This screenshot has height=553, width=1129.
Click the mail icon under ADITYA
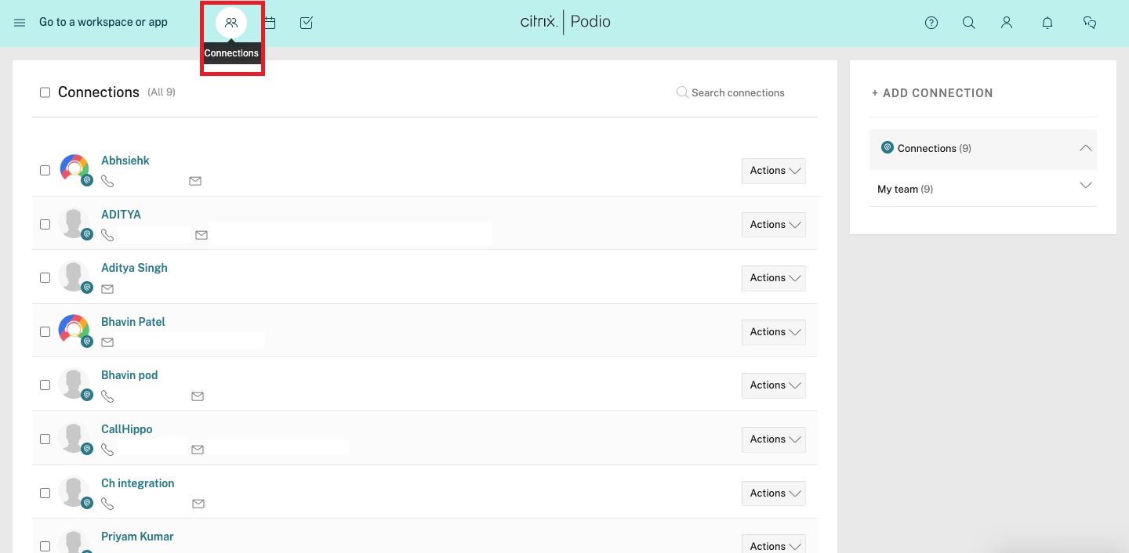(x=201, y=235)
